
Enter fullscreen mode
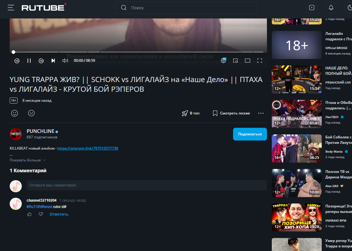click(x=260, y=60)
